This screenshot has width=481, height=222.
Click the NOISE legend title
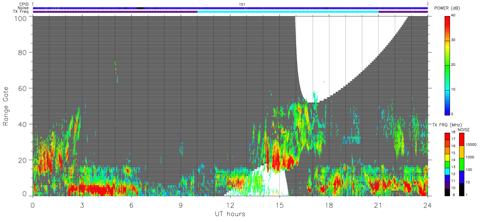coord(463,130)
